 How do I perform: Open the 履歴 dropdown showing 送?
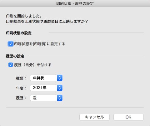(x=46, y=98)
